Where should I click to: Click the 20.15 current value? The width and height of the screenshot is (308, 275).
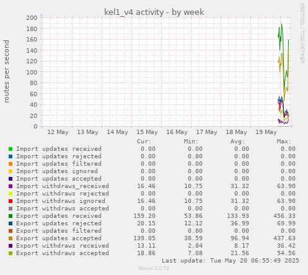click(x=146, y=223)
